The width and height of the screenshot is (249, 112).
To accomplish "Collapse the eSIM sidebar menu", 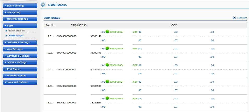I will [20, 26].
